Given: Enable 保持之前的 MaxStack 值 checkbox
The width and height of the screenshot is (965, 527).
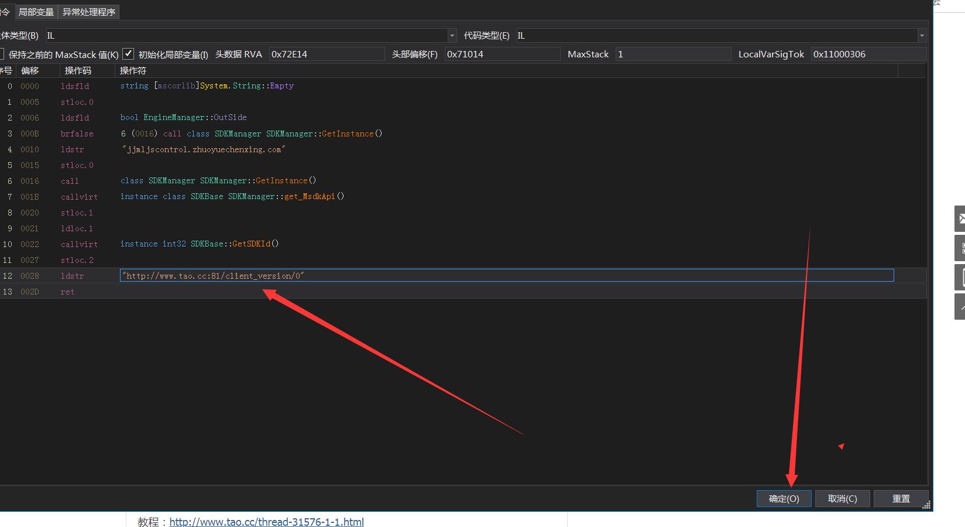Looking at the screenshot, I should click(x=2, y=54).
